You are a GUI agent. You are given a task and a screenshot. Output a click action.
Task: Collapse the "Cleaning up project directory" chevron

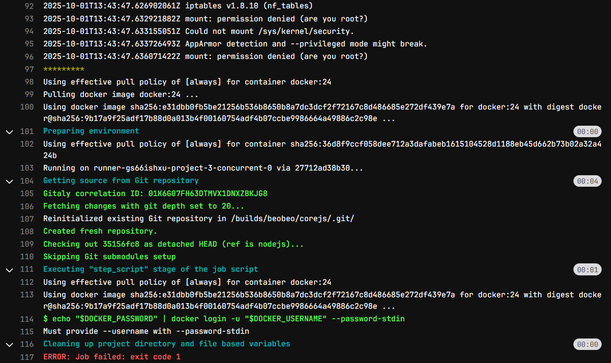(9, 344)
